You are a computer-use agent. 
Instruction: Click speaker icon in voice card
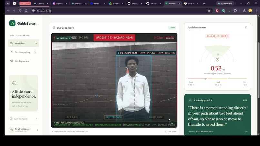coord(190,100)
